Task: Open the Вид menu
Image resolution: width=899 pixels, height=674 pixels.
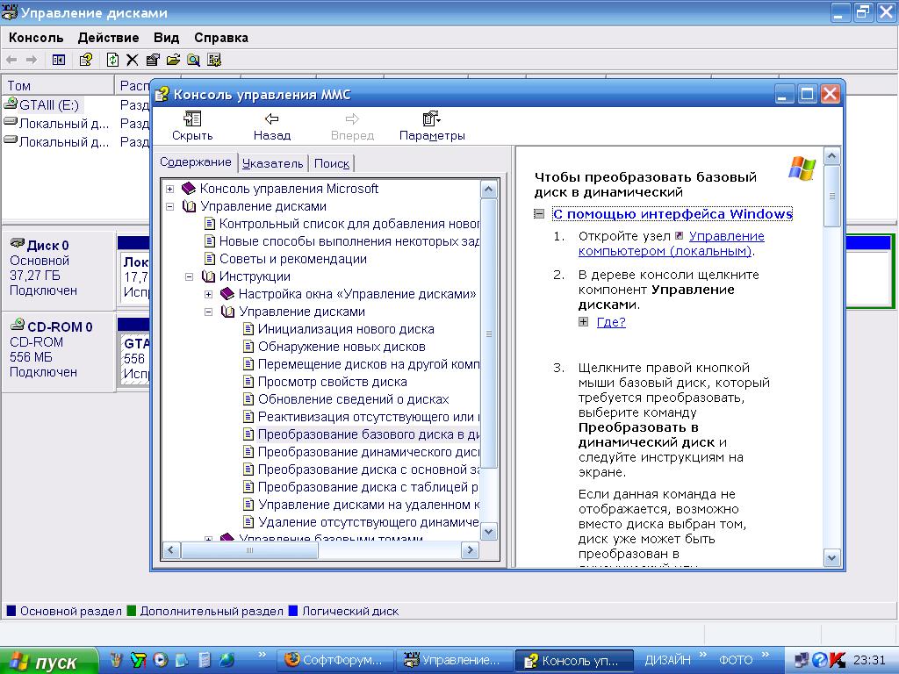Action: [x=166, y=38]
